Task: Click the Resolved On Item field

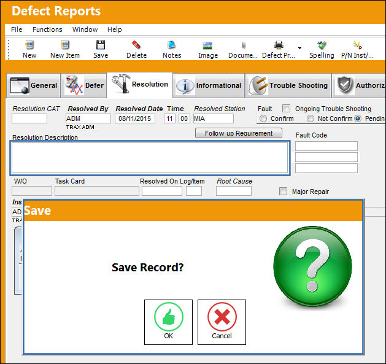Action: point(194,191)
